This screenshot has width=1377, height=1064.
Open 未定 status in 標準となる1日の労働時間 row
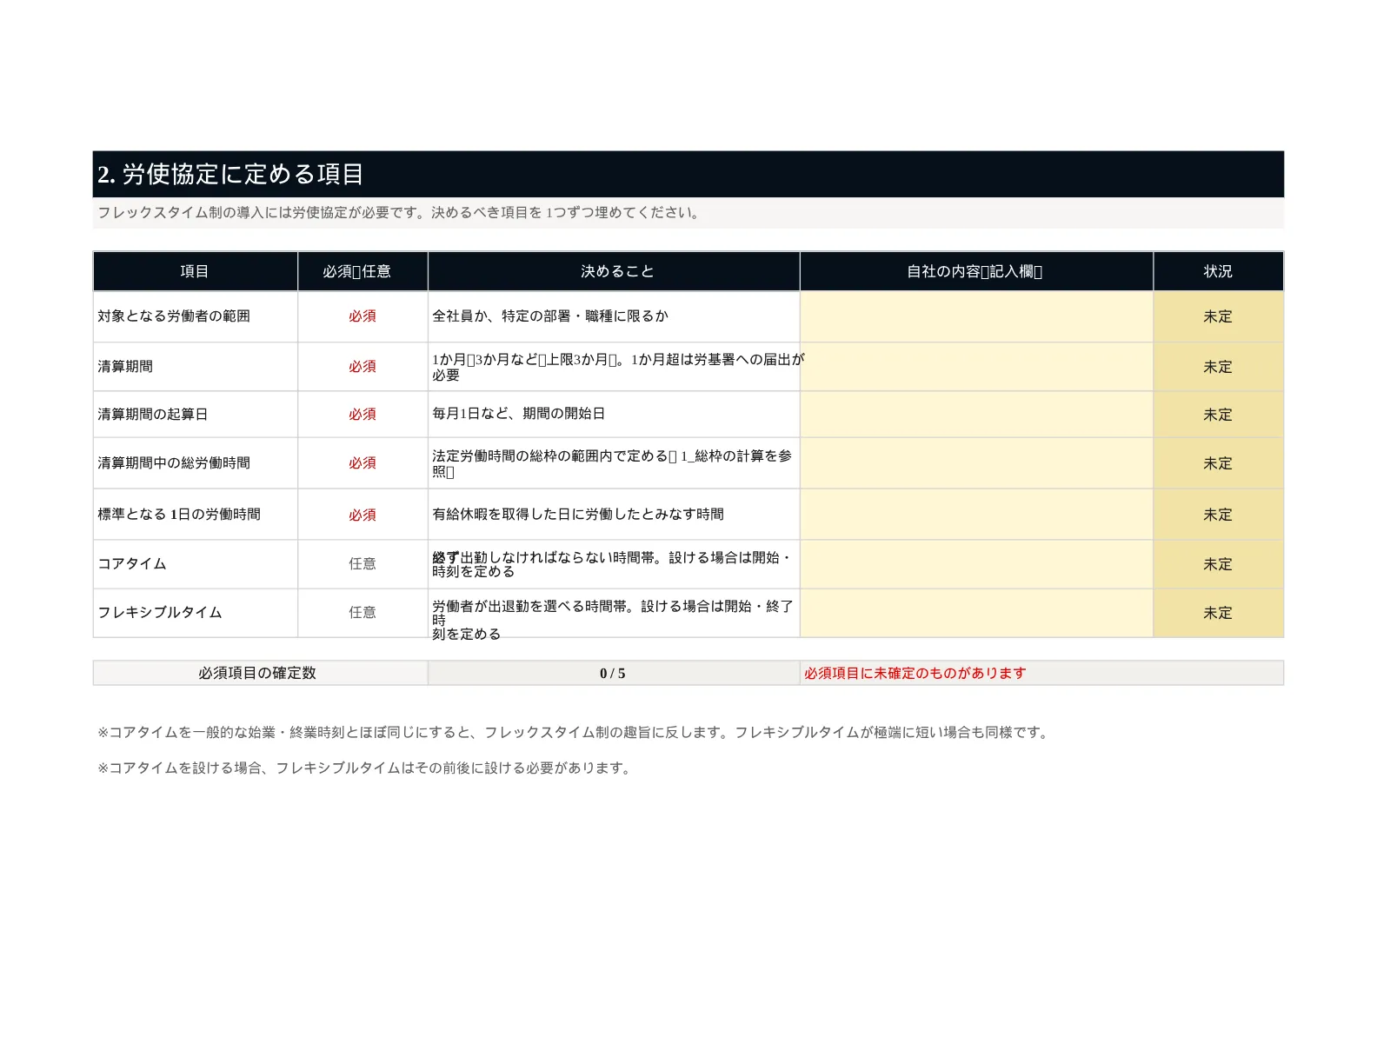point(1218,515)
